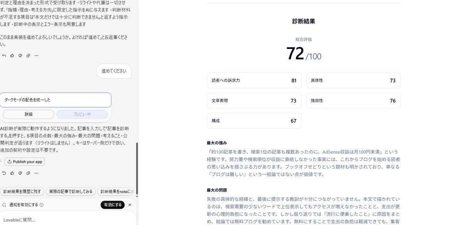Click the 有効にする button
463x225 pixels.
pyautogui.click(x=113, y=205)
